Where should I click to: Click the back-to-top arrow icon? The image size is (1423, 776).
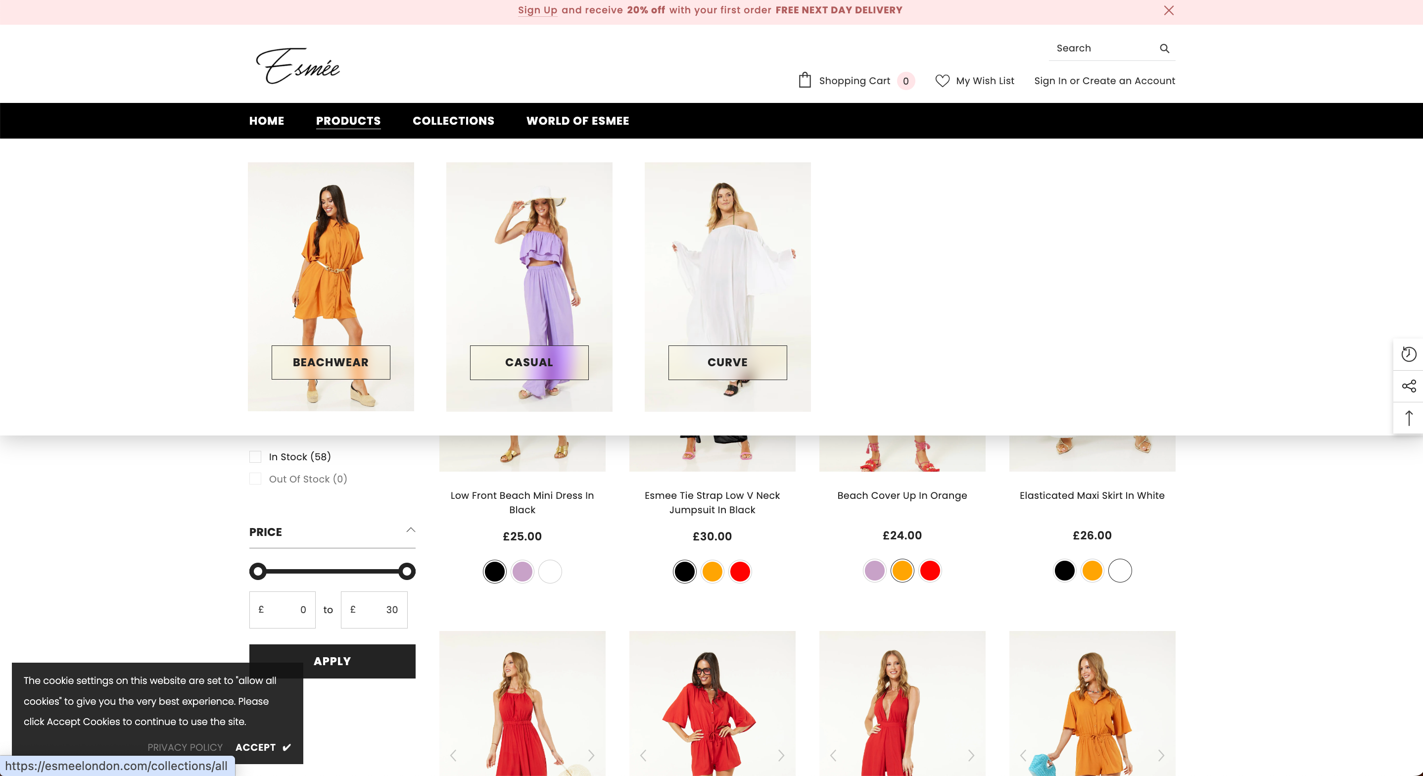click(1408, 418)
